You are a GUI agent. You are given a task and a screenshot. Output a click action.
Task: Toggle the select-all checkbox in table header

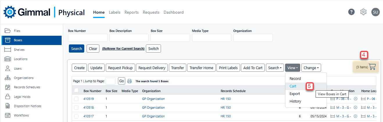(76, 90)
